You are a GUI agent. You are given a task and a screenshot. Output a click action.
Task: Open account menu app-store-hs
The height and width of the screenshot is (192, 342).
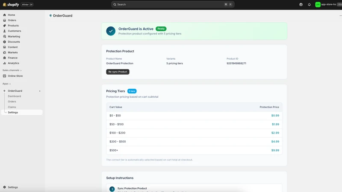328,4
